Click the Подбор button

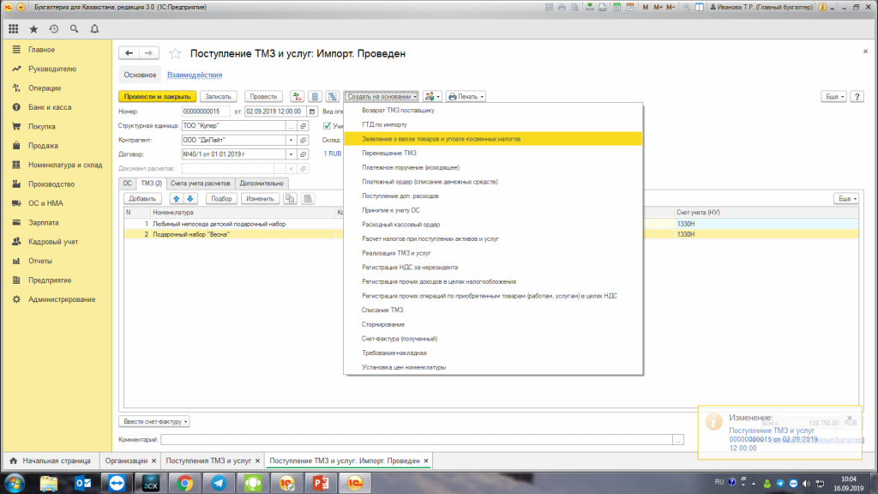click(x=222, y=199)
